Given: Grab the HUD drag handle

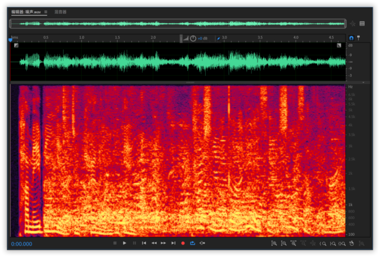Looking at the screenshot, I should click(x=181, y=39).
